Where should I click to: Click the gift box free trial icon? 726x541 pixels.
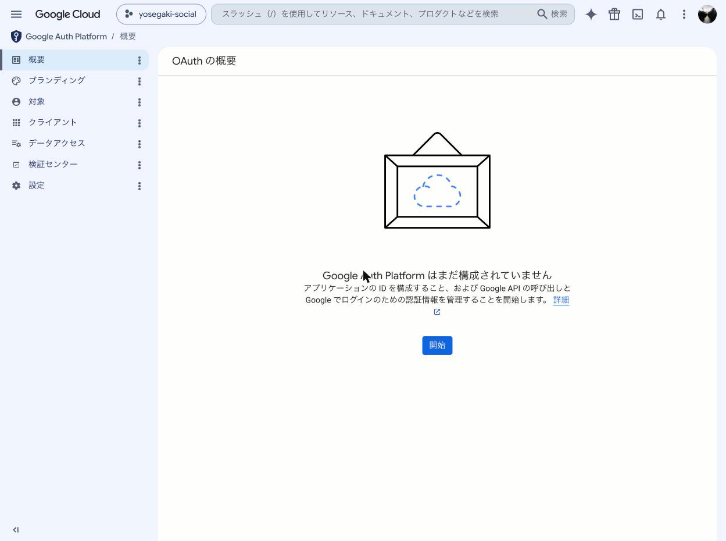tap(614, 14)
